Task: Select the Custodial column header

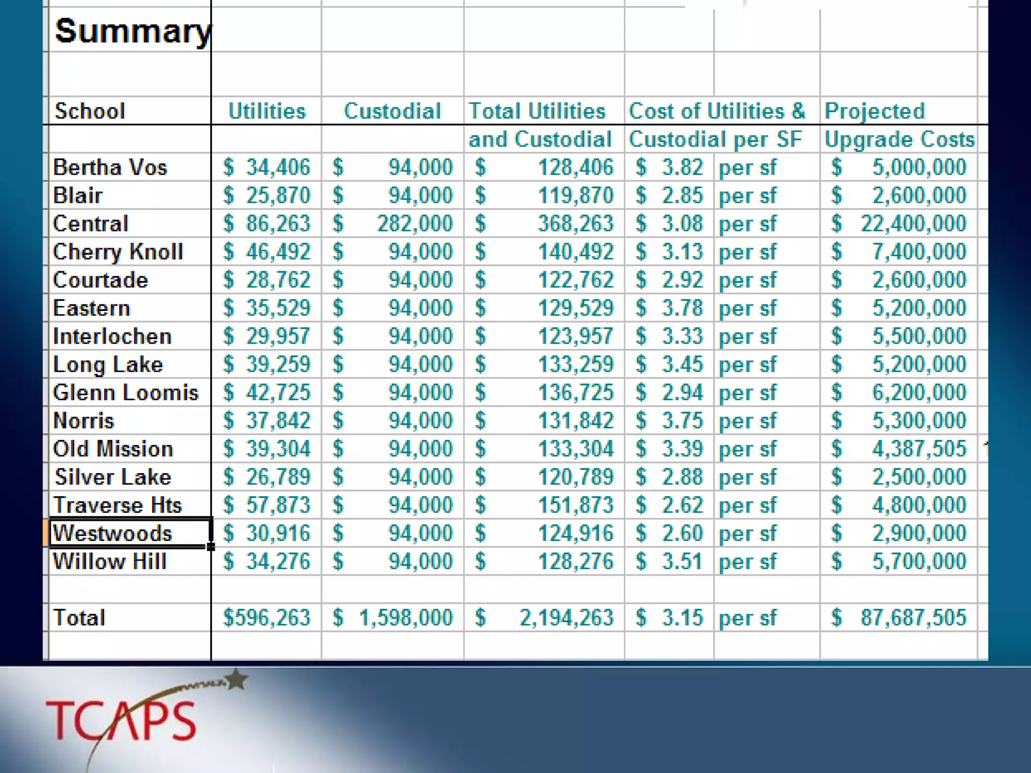Action: click(392, 111)
